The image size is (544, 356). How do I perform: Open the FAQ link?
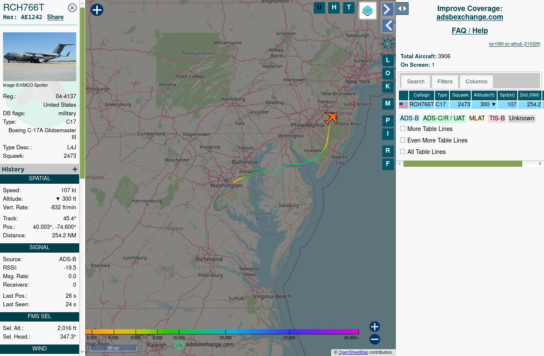tap(459, 31)
